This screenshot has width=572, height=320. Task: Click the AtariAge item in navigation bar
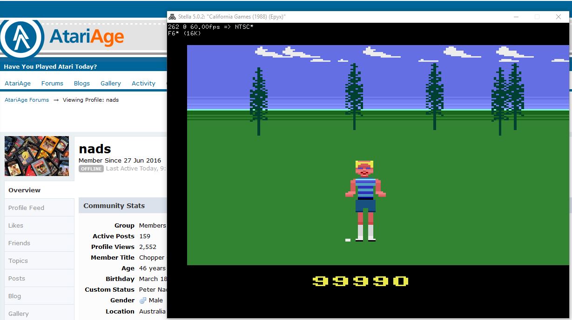(x=18, y=84)
